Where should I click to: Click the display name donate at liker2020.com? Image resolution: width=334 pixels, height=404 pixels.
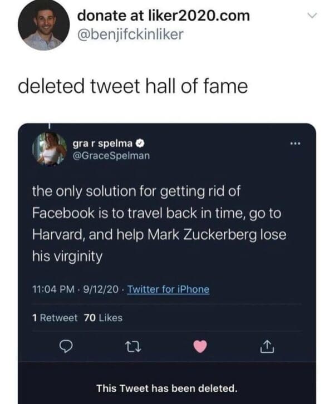164,16
